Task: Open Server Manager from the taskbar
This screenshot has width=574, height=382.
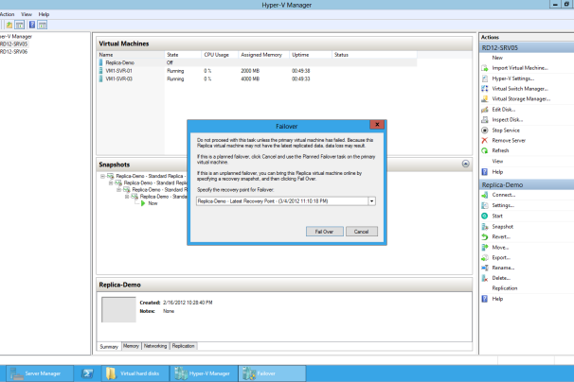Action: 40,373
